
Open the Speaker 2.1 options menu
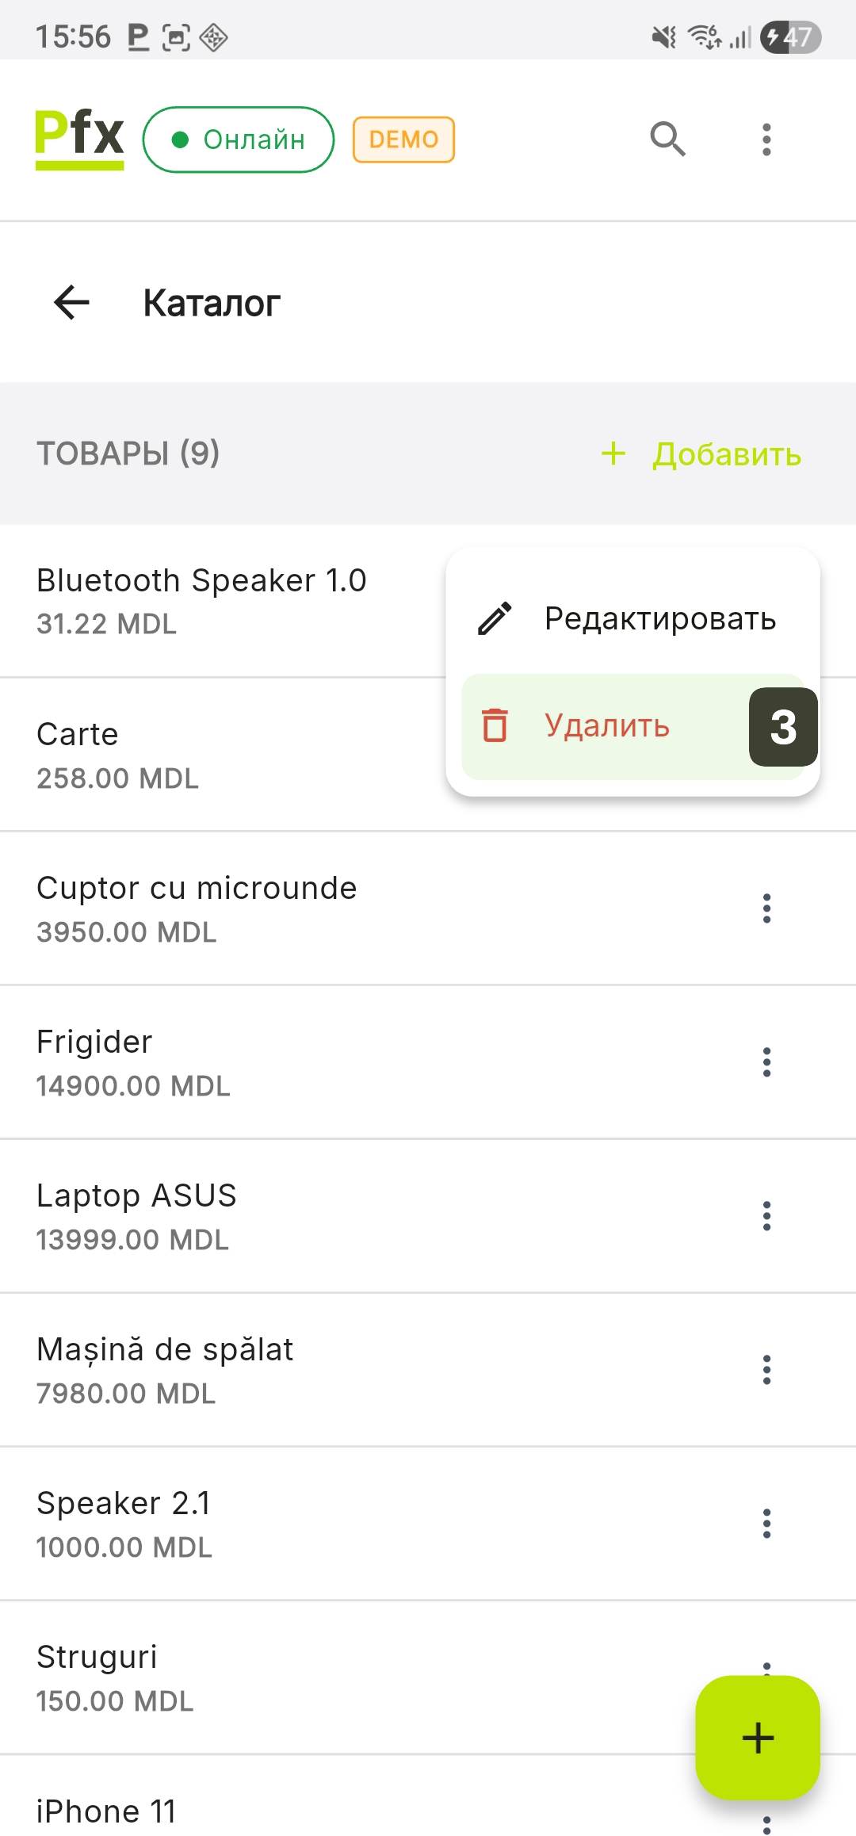[766, 1524]
